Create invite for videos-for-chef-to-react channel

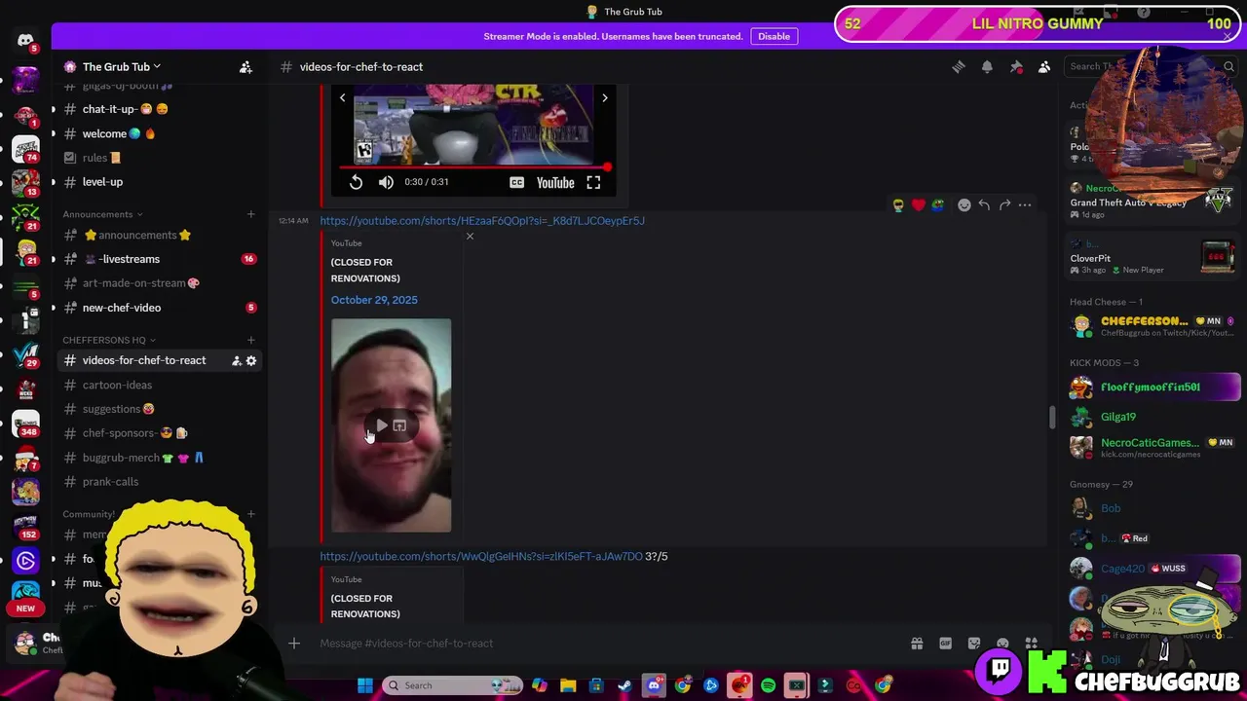pos(236,360)
